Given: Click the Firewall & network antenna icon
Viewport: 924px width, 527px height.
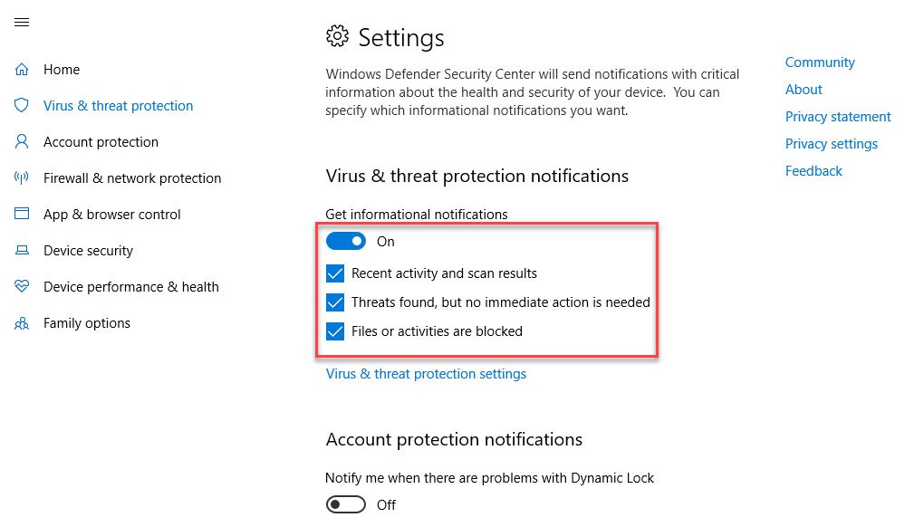Looking at the screenshot, I should [x=22, y=178].
